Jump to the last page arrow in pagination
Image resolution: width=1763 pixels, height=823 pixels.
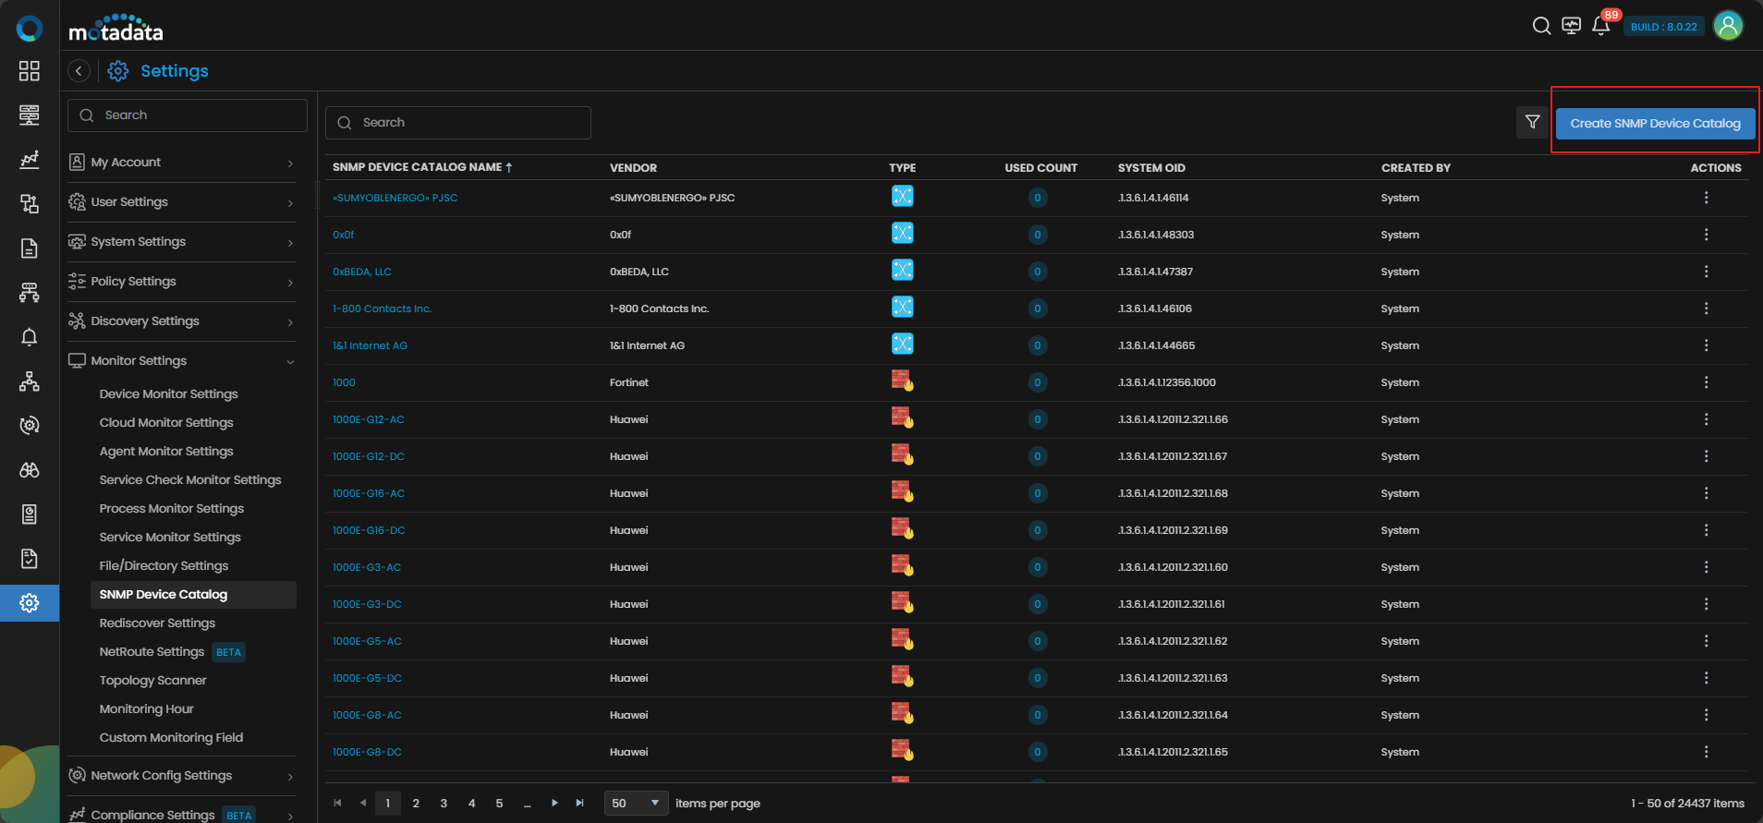point(580,803)
